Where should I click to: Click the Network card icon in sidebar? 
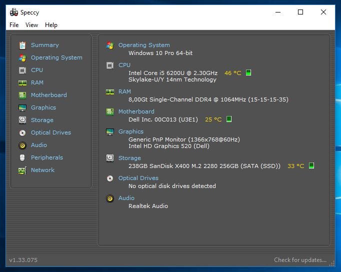[22, 170]
